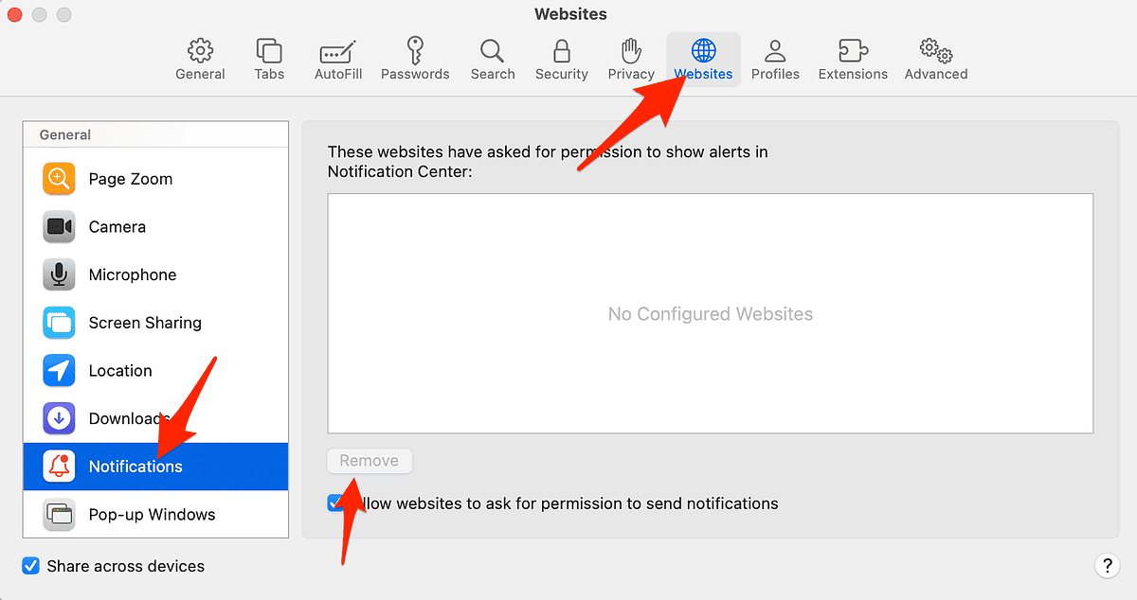Select the Downloads icon in sidebar
This screenshot has width=1137, height=600.
(59, 417)
